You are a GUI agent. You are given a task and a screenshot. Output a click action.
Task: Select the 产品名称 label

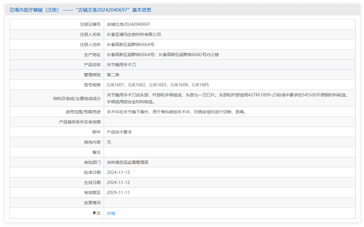tap(92, 65)
